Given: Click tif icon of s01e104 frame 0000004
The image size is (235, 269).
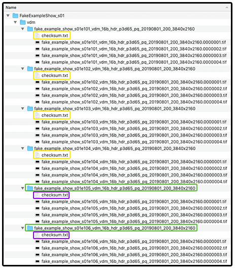Looking at the screenshot, I should tap(38, 182).
